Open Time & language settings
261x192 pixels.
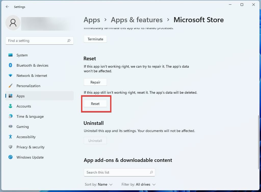(x=40, y=116)
